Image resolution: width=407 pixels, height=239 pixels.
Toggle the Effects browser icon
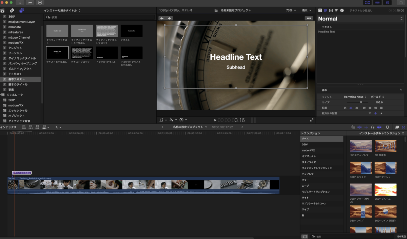397,127
